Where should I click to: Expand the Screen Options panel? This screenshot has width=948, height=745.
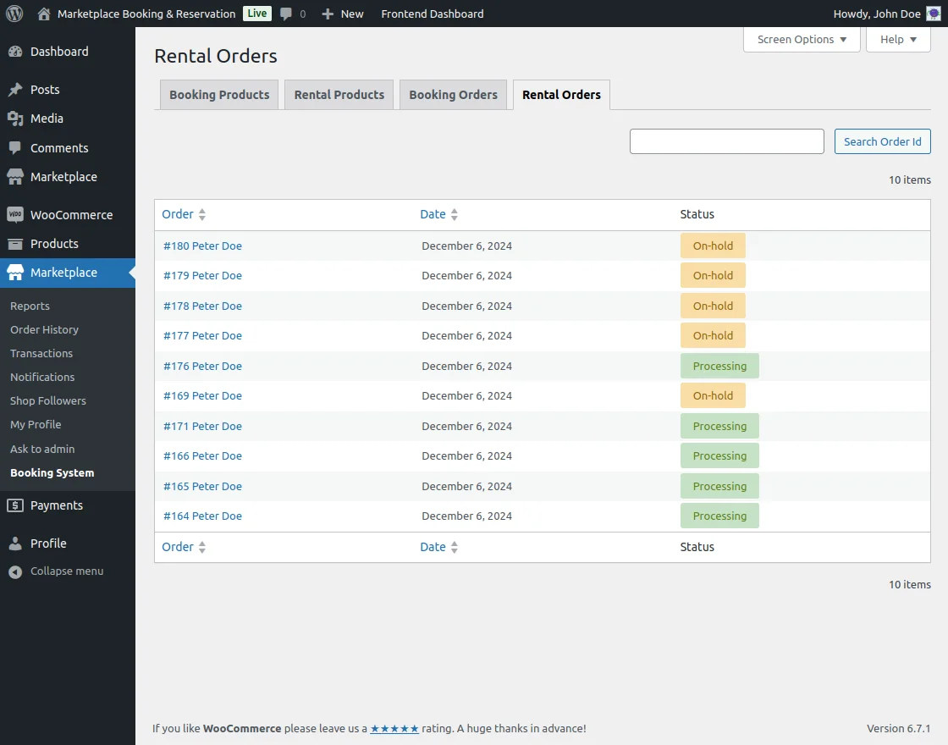pos(802,39)
